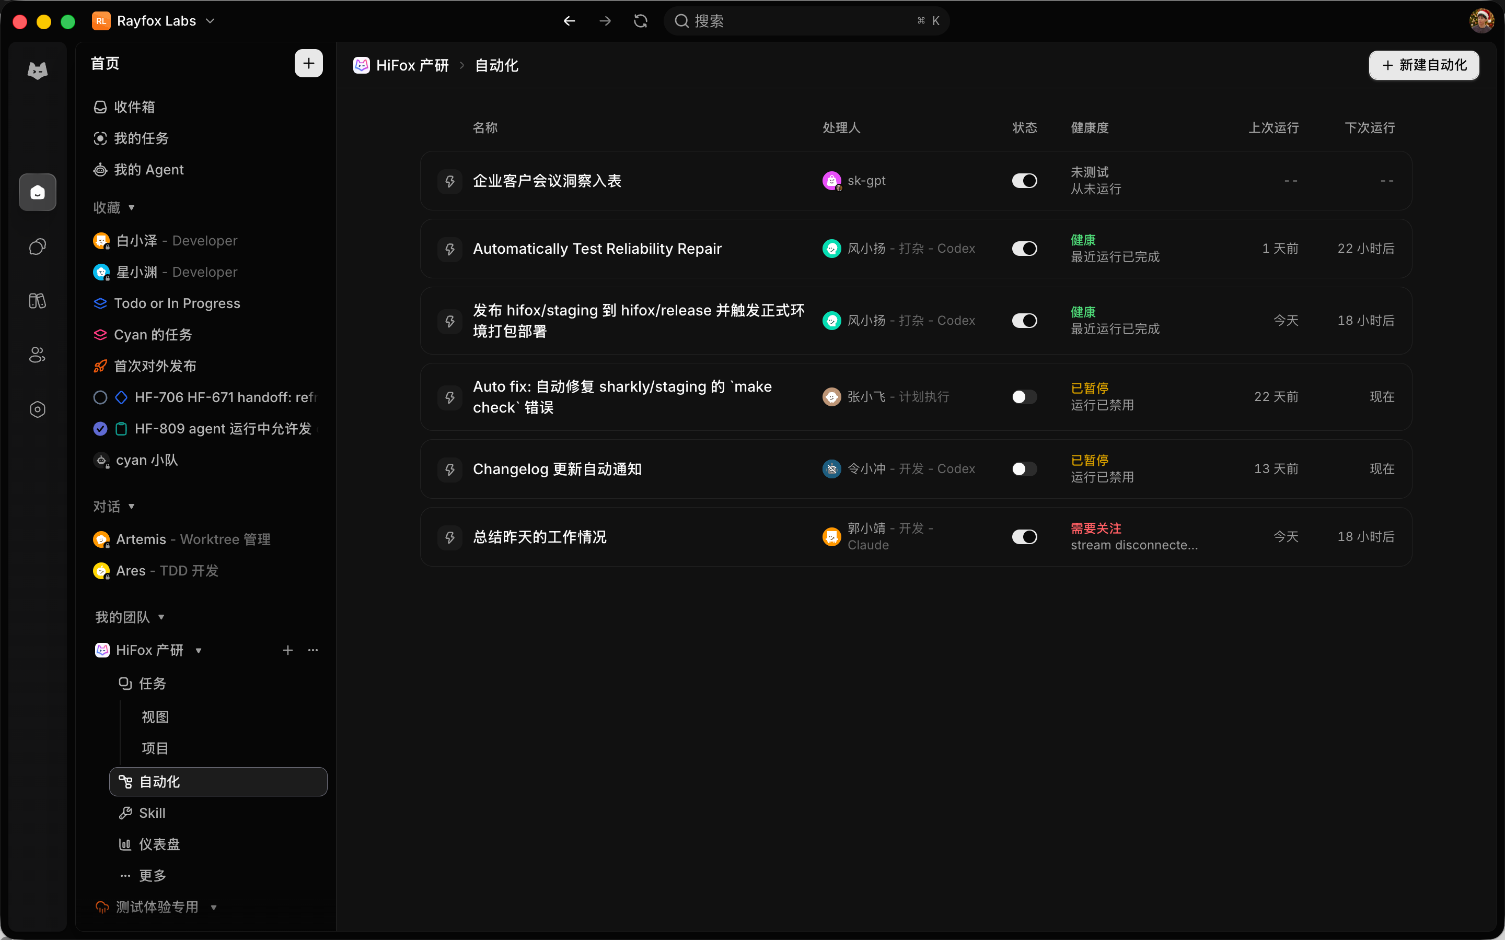Click the lightning icon for 企业客户会议洞察入表

[449, 181]
